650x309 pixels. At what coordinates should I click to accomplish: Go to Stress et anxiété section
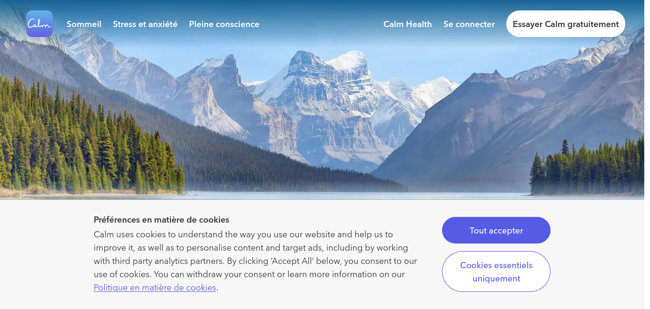coord(145,24)
